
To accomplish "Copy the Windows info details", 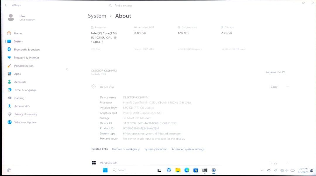I will (x=274, y=163).
